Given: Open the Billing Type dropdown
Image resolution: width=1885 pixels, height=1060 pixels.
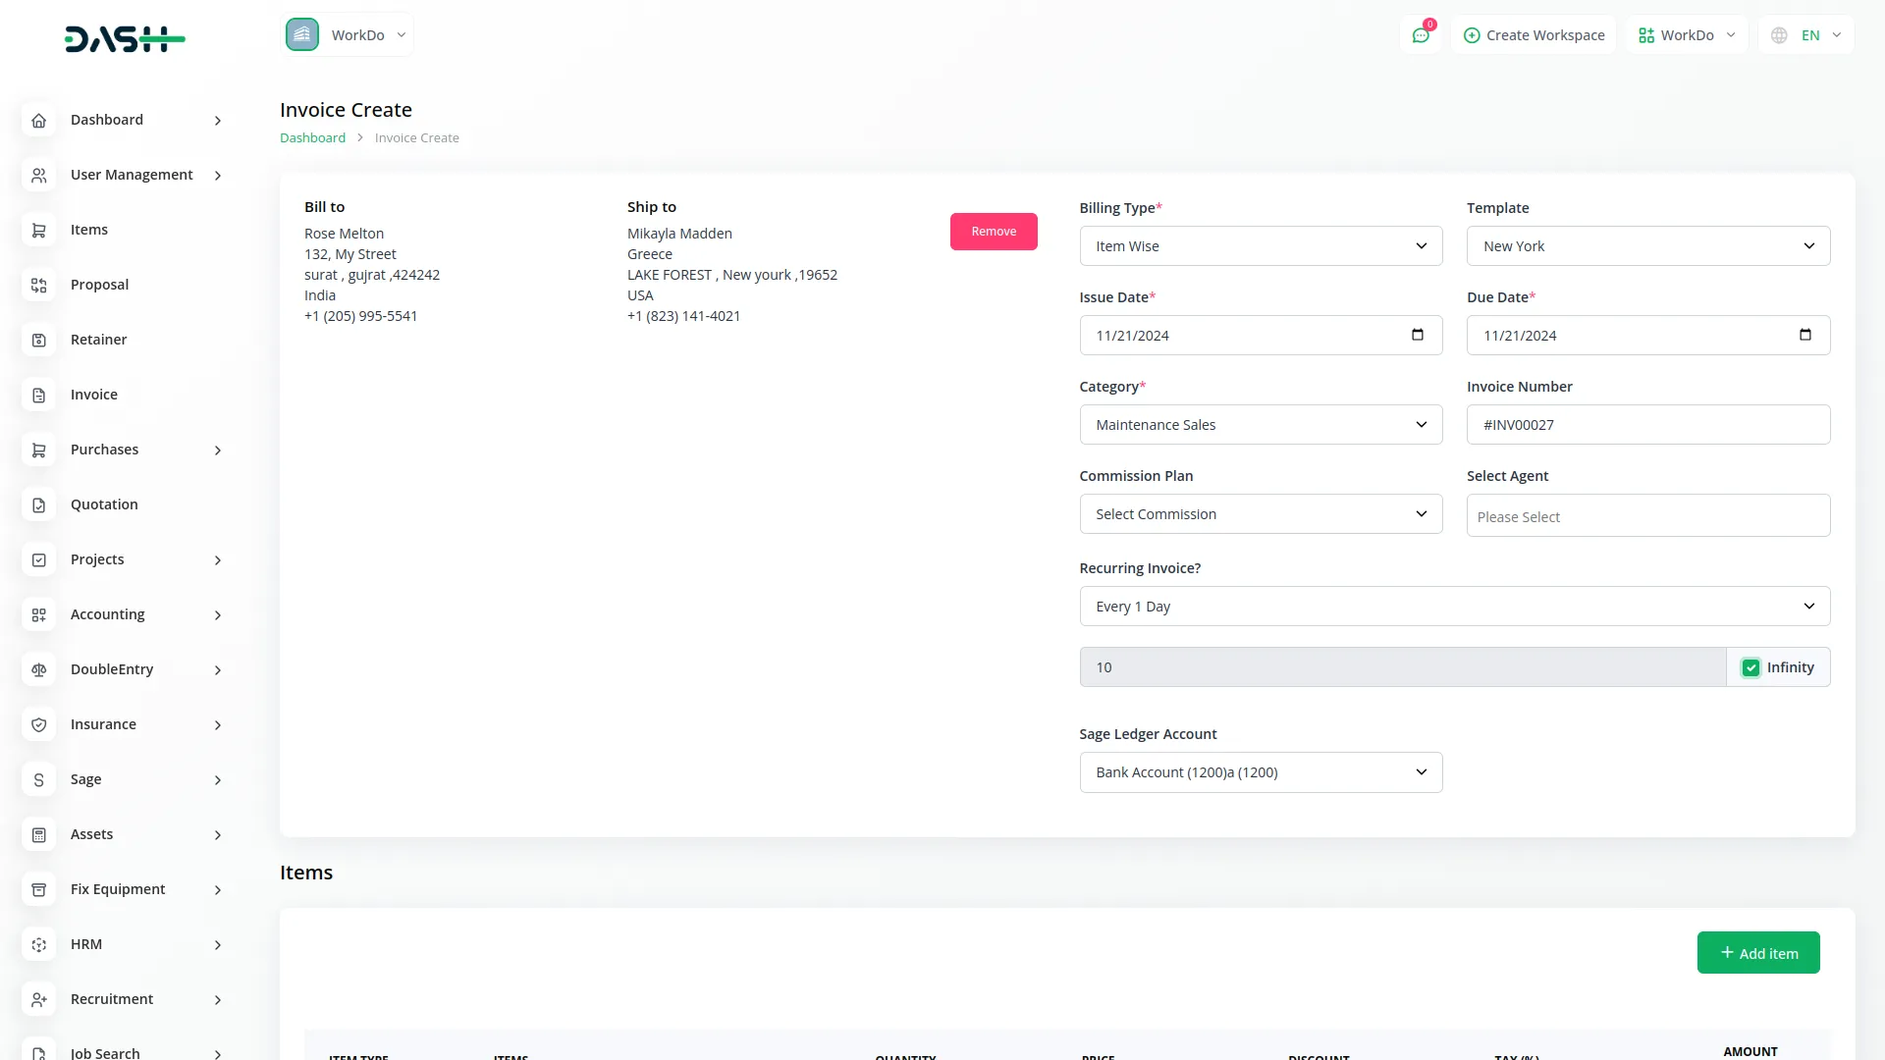Looking at the screenshot, I should tap(1260, 245).
